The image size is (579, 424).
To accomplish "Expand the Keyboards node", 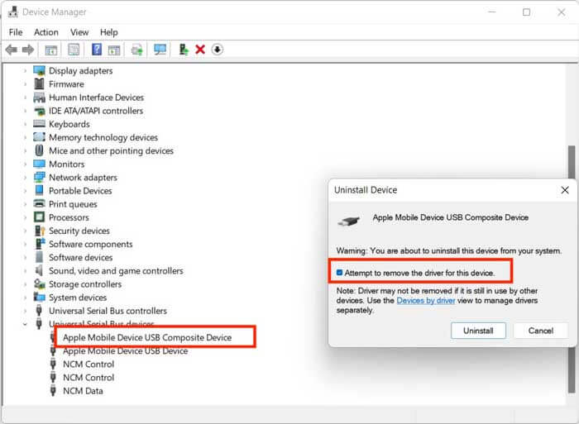I will pyautogui.click(x=25, y=124).
